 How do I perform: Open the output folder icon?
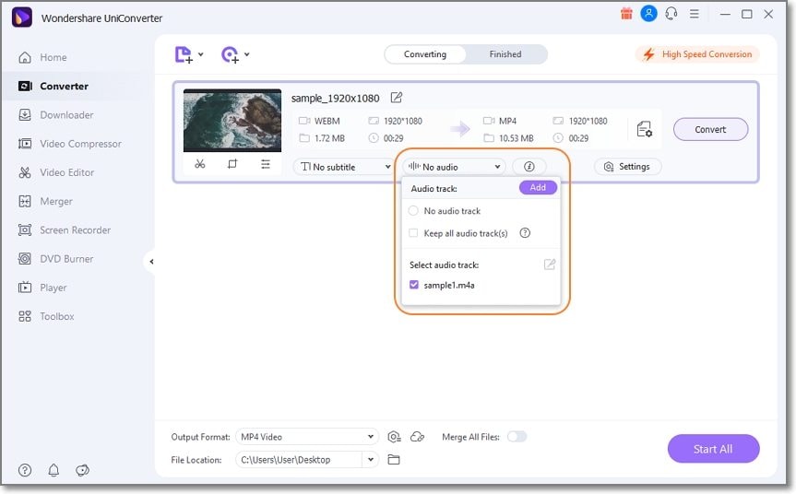click(394, 460)
